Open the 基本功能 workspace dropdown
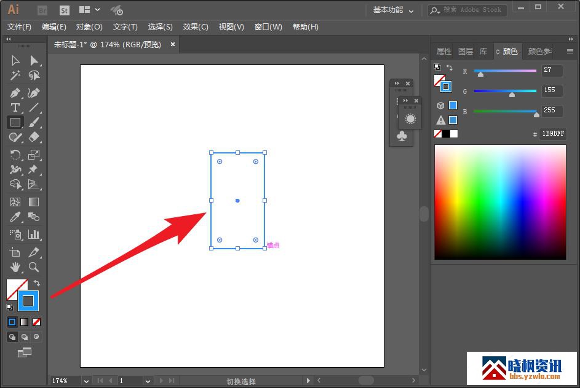 [x=394, y=10]
